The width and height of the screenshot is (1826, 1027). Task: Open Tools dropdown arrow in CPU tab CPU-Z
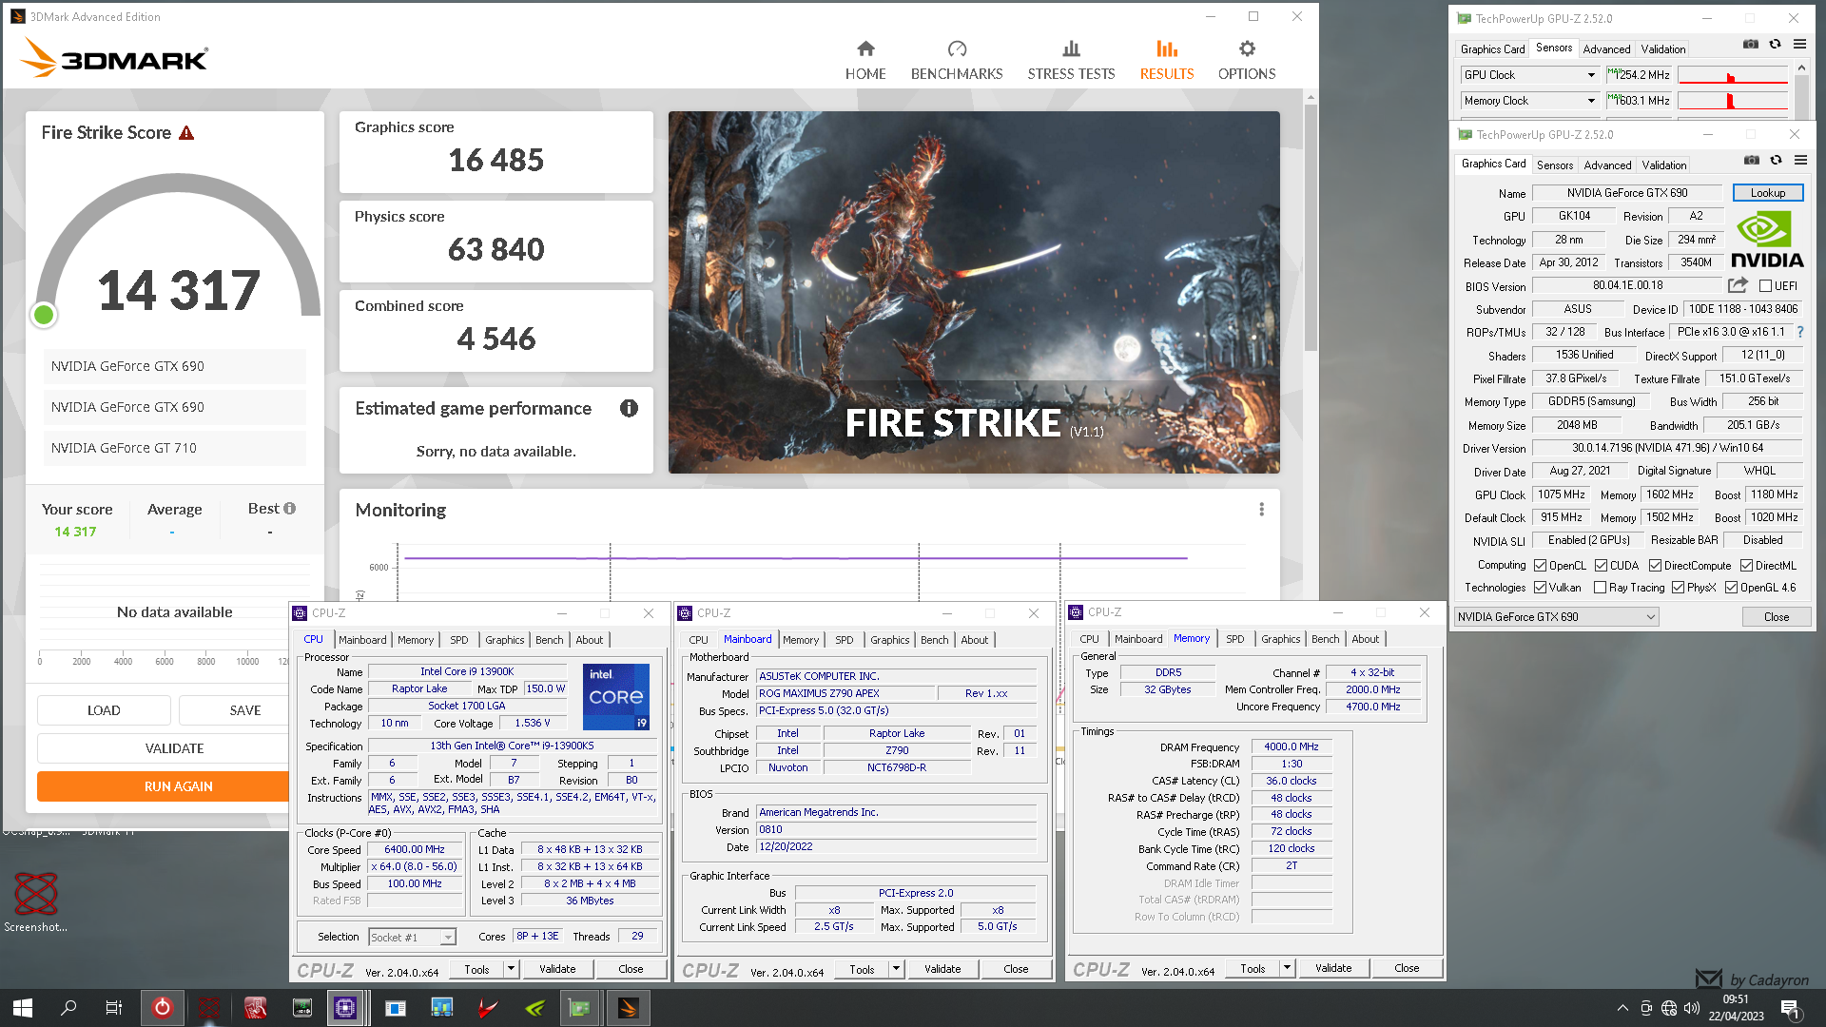click(x=511, y=969)
